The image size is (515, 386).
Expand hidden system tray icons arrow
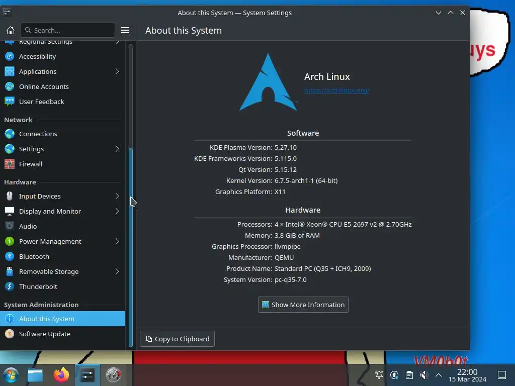pyautogui.click(x=439, y=375)
